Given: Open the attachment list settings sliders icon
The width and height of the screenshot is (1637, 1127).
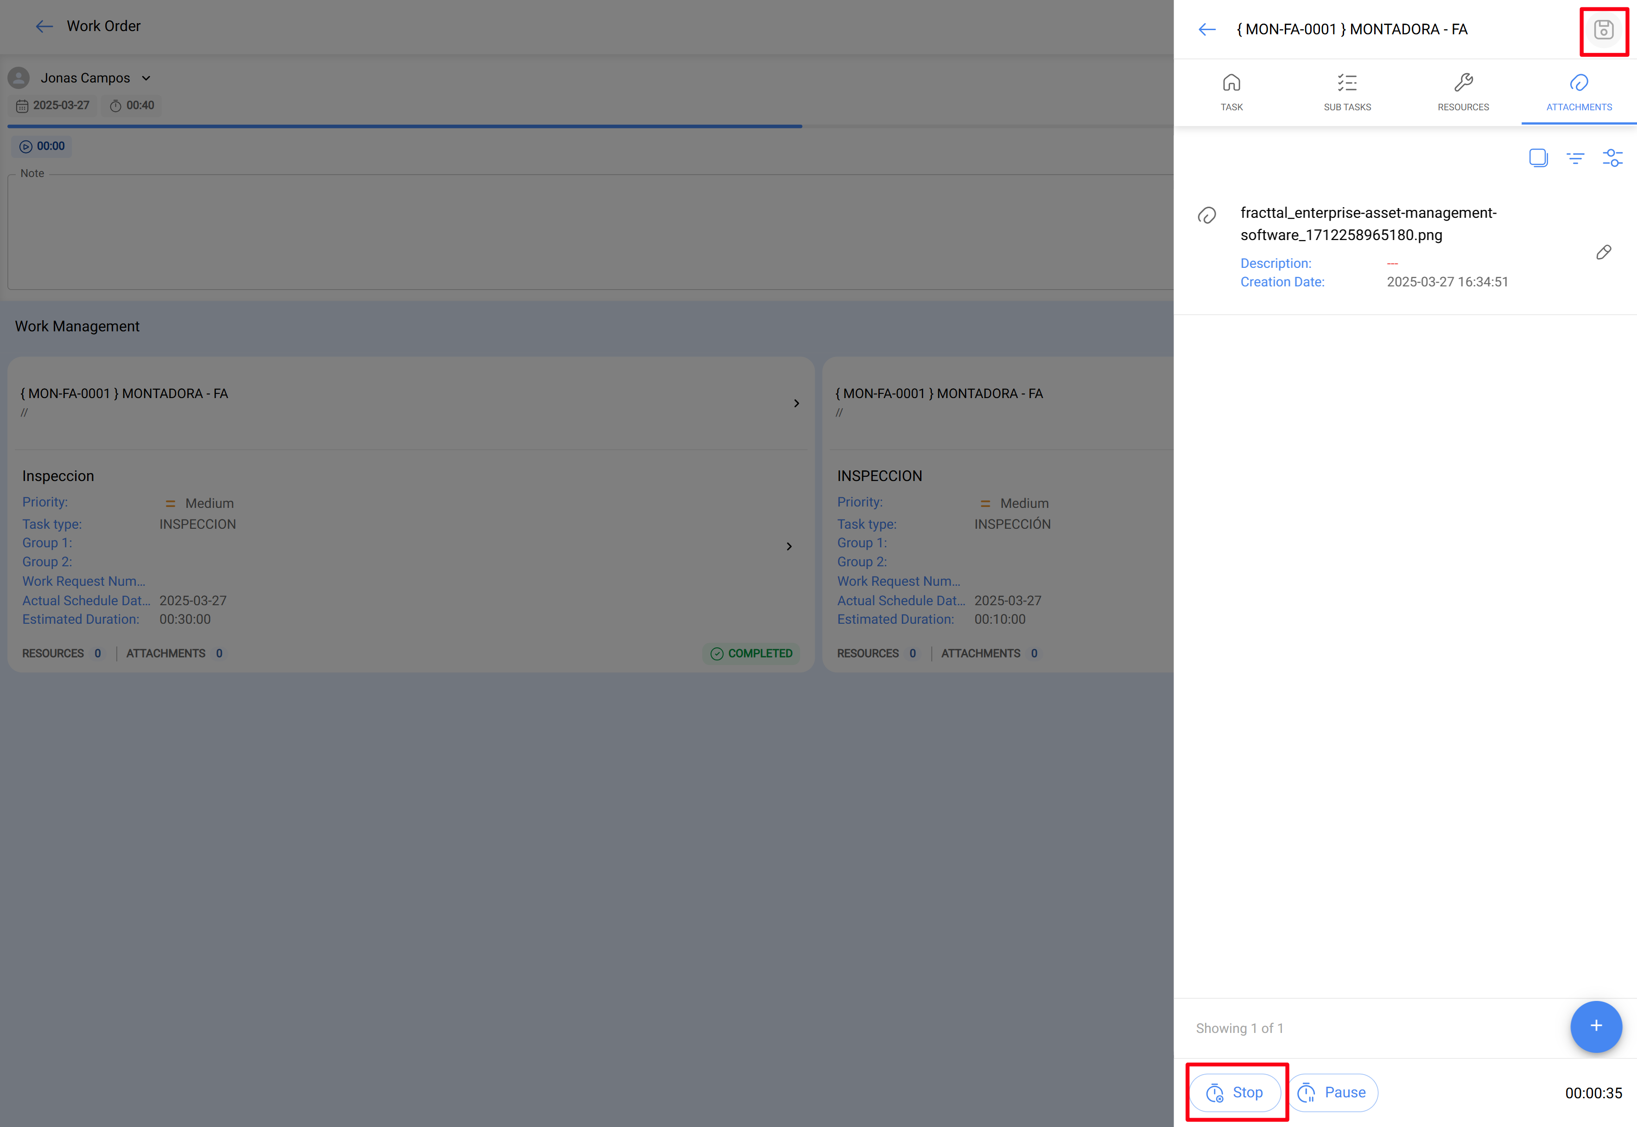Looking at the screenshot, I should pyautogui.click(x=1612, y=158).
